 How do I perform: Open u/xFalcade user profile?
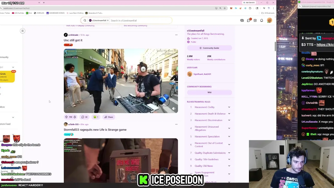click(x=73, y=35)
